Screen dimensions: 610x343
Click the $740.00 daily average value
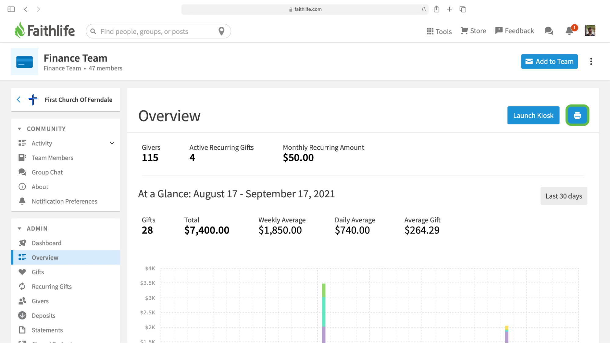tap(352, 230)
